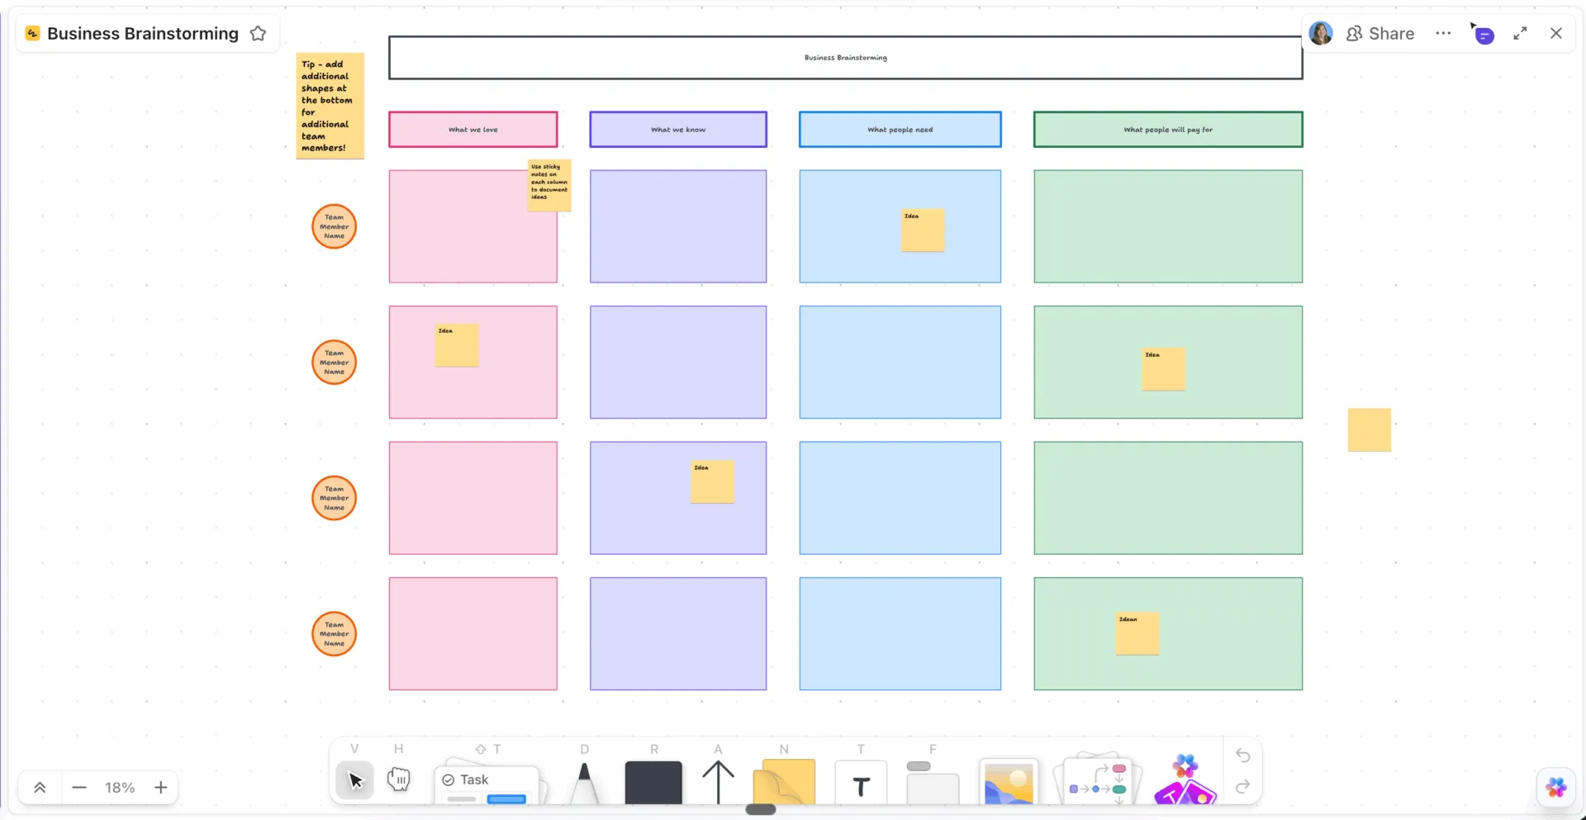Toggle the collaborator cursor chat icon
Viewport: 1586px width, 820px height.
click(1483, 34)
